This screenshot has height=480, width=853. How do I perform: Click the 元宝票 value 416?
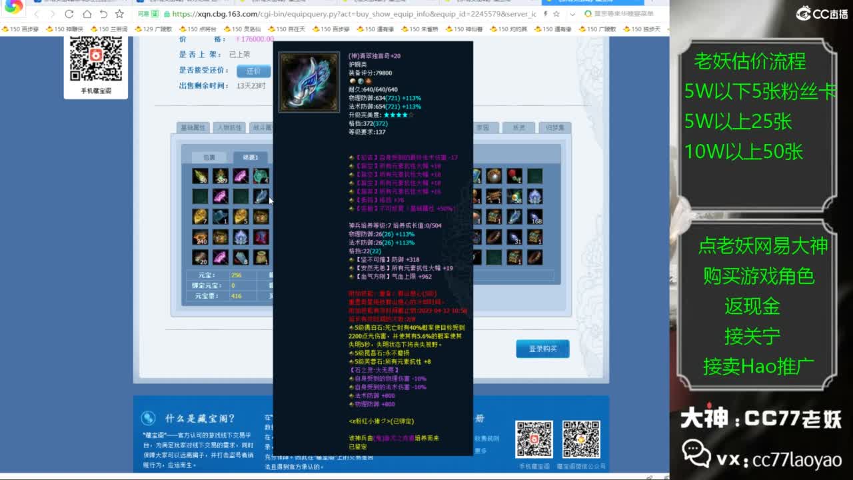click(x=236, y=296)
